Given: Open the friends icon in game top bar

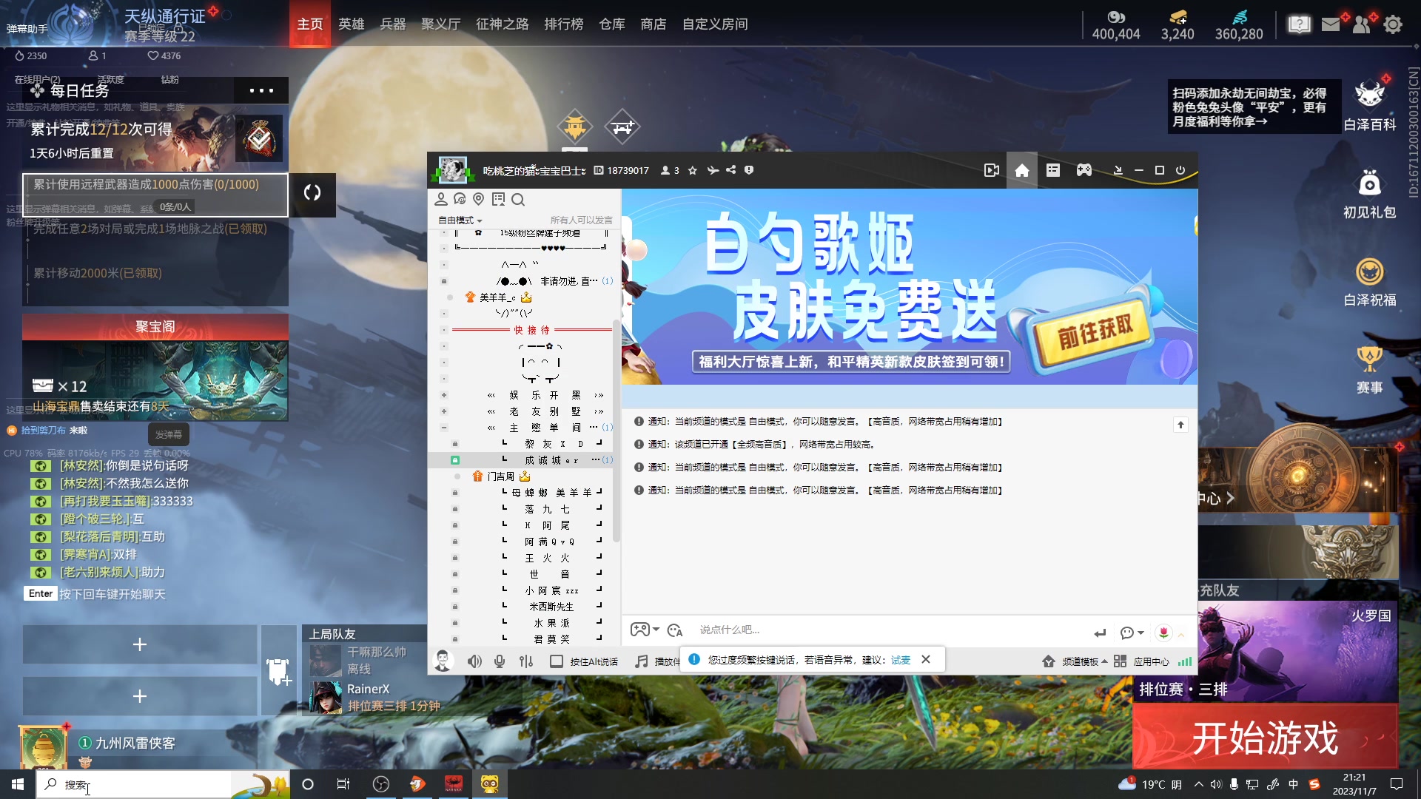Looking at the screenshot, I should coord(1361,25).
